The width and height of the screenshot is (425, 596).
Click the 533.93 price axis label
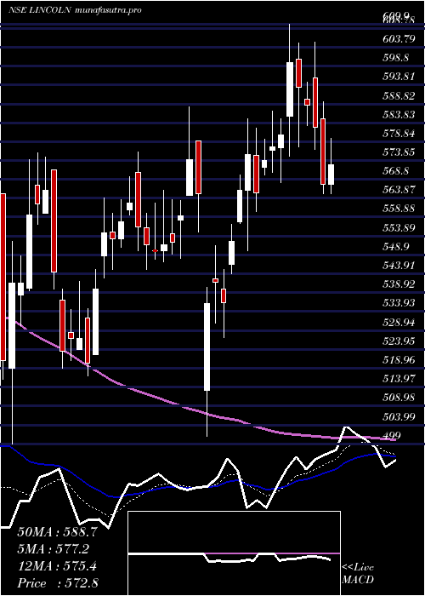point(399,303)
